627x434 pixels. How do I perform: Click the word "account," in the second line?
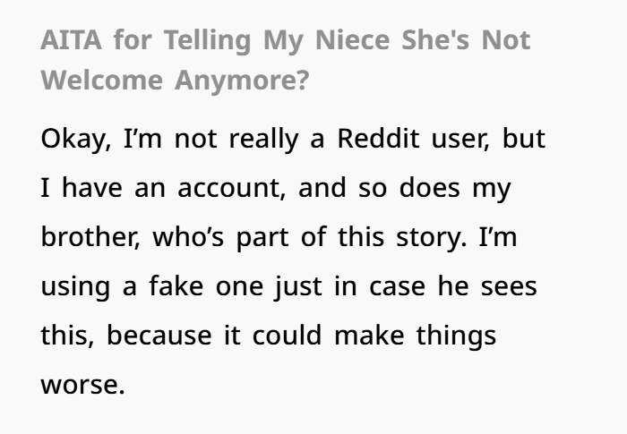[231, 188]
